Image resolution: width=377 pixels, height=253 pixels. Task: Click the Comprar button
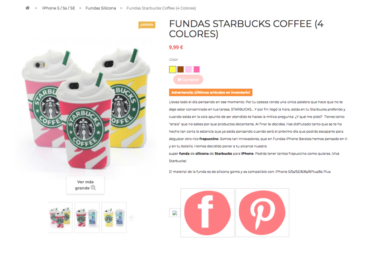click(x=188, y=80)
